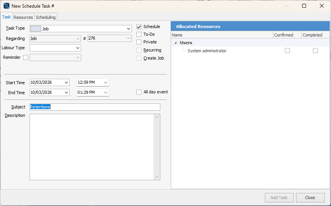Open the End Time date picker

(66, 93)
